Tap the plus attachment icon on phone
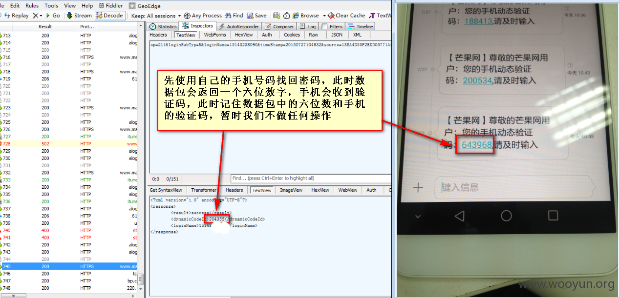The height and width of the screenshot is (298, 619). click(x=418, y=187)
